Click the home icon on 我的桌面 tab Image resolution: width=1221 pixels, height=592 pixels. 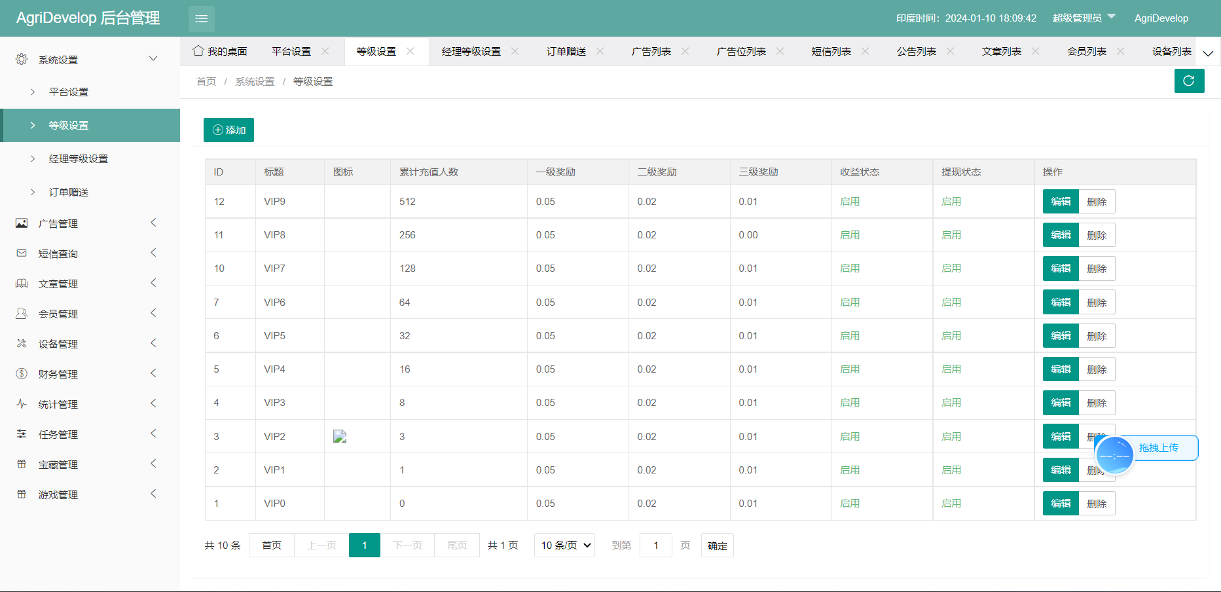click(198, 50)
